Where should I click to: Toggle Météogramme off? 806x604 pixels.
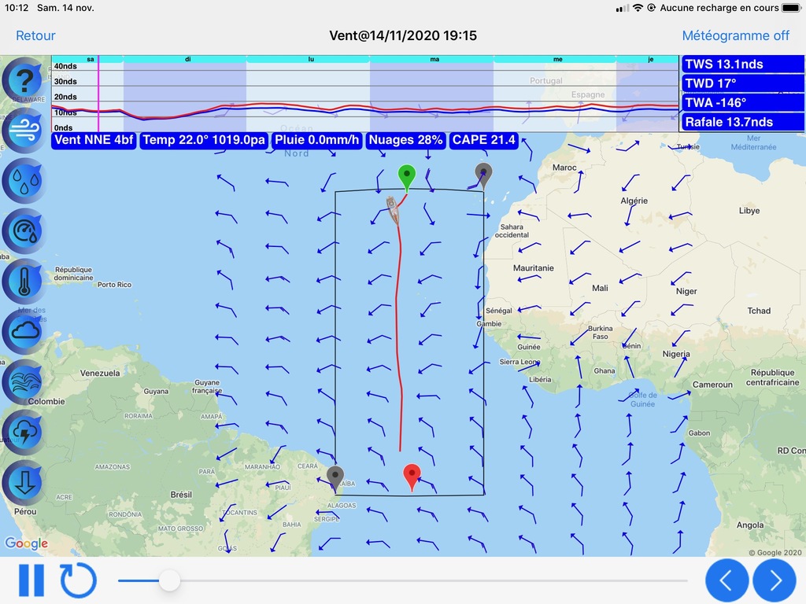tap(736, 35)
